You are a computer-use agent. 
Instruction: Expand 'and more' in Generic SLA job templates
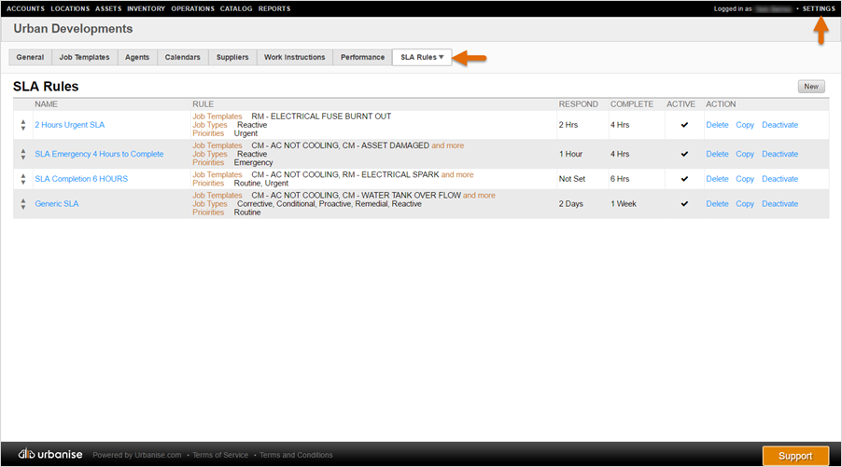479,196
